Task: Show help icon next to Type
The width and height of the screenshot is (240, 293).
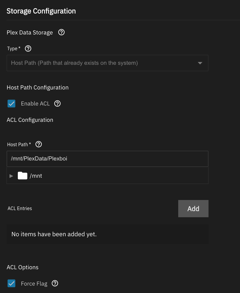Action: pos(28,48)
